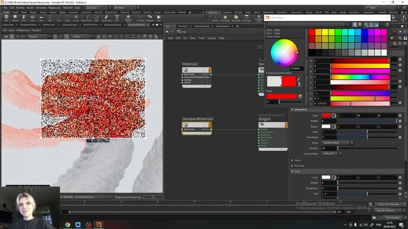Screen dimensions: 408x229
Task: Open the network editor Layout menu
Action: point(212,38)
